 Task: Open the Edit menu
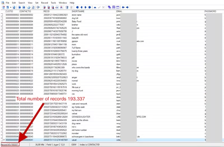pyautogui.click(x=14, y=3)
